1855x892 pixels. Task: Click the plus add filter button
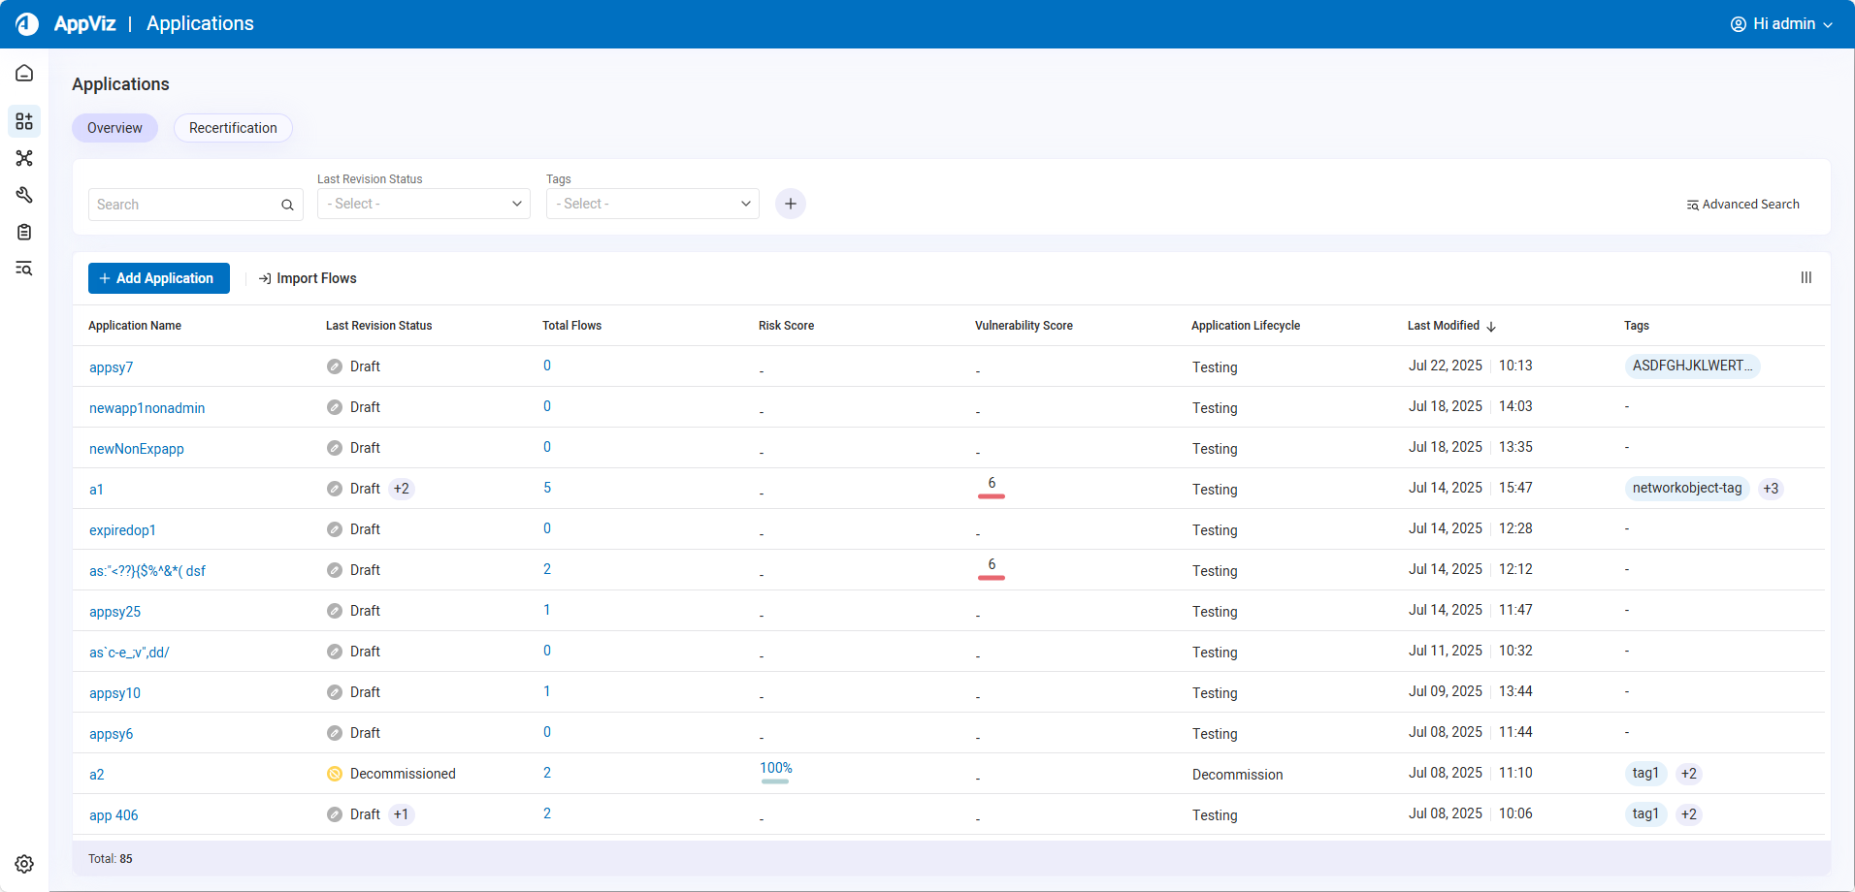pyautogui.click(x=790, y=204)
